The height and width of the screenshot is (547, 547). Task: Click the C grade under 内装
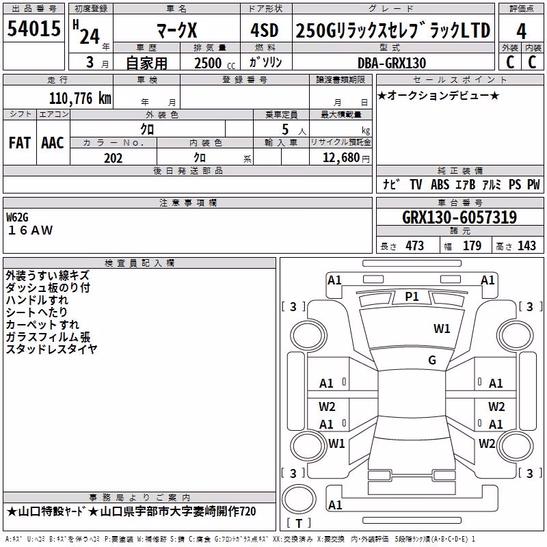tap(532, 62)
